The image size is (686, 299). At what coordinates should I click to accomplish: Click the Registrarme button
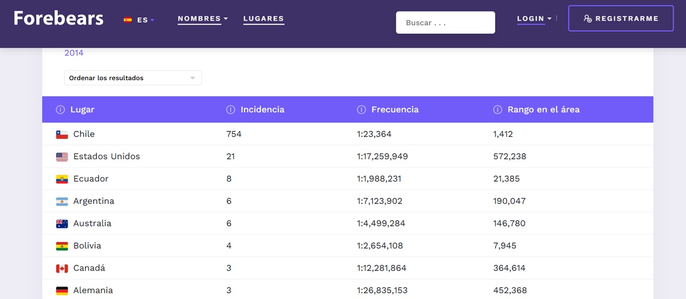(620, 19)
